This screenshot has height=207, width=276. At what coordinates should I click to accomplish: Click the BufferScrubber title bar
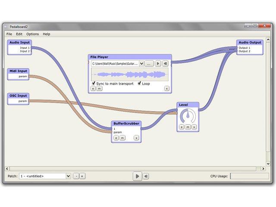[x=126, y=124]
